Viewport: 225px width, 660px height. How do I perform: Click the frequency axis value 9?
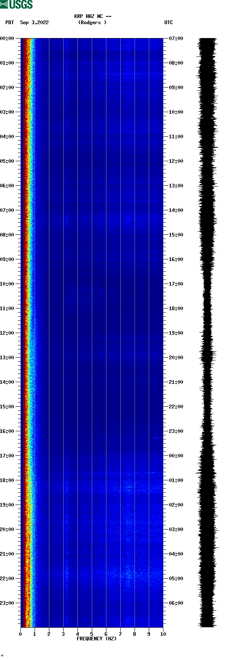coord(149,634)
